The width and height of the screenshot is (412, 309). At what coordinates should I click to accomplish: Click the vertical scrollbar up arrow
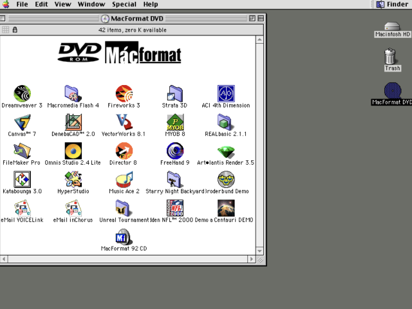[x=259, y=40]
